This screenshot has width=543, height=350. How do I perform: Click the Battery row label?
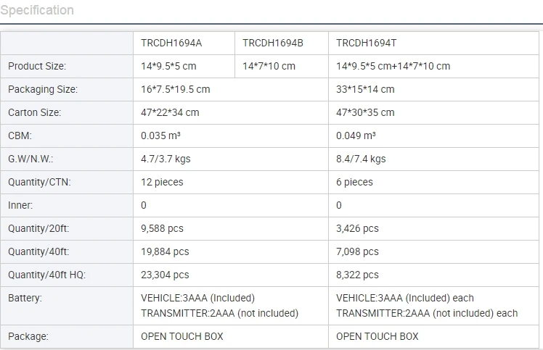pos(25,298)
